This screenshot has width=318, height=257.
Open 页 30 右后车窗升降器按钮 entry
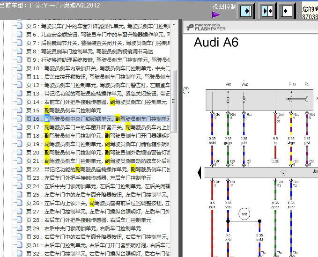(x=98, y=237)
